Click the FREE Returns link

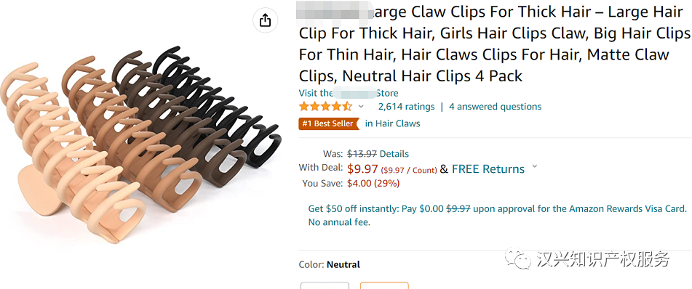[x=488, y=169]
